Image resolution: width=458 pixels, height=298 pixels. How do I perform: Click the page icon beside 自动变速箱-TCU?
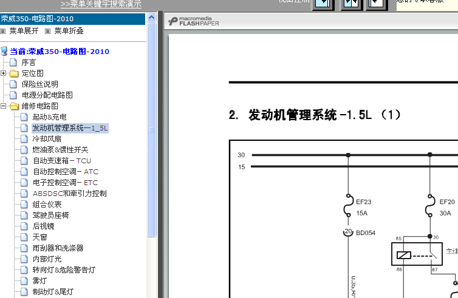(x=24, y=160)
